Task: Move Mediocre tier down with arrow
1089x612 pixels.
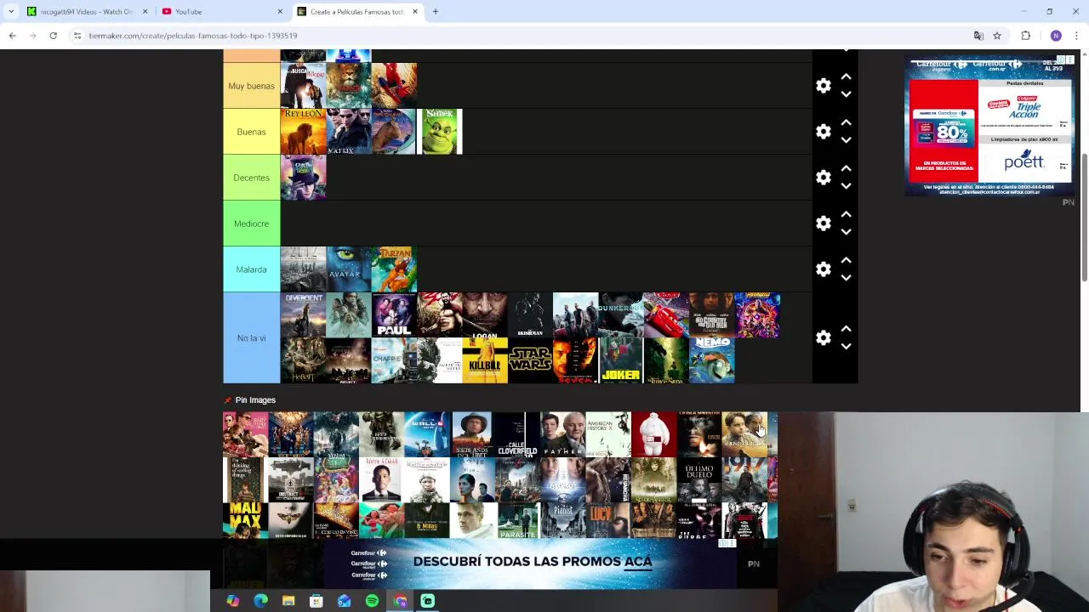Action: 846,232
